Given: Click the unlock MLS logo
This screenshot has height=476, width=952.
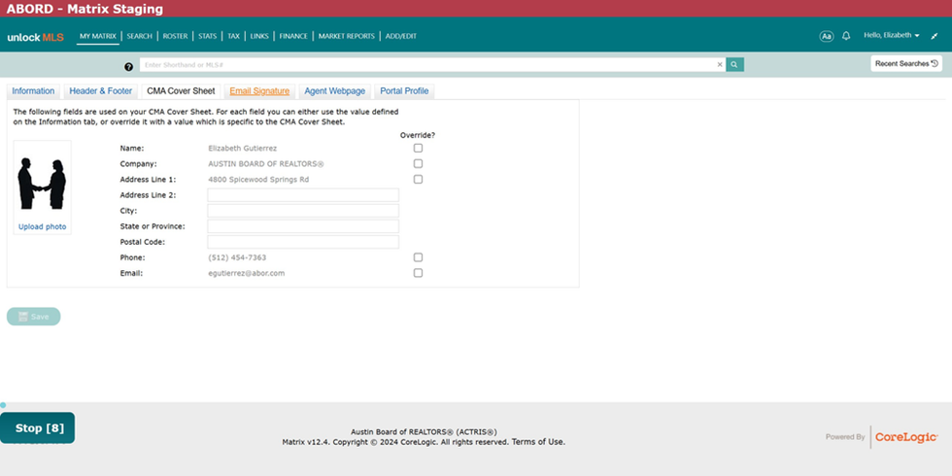Looking at the screenshot, I should point(35,37).
